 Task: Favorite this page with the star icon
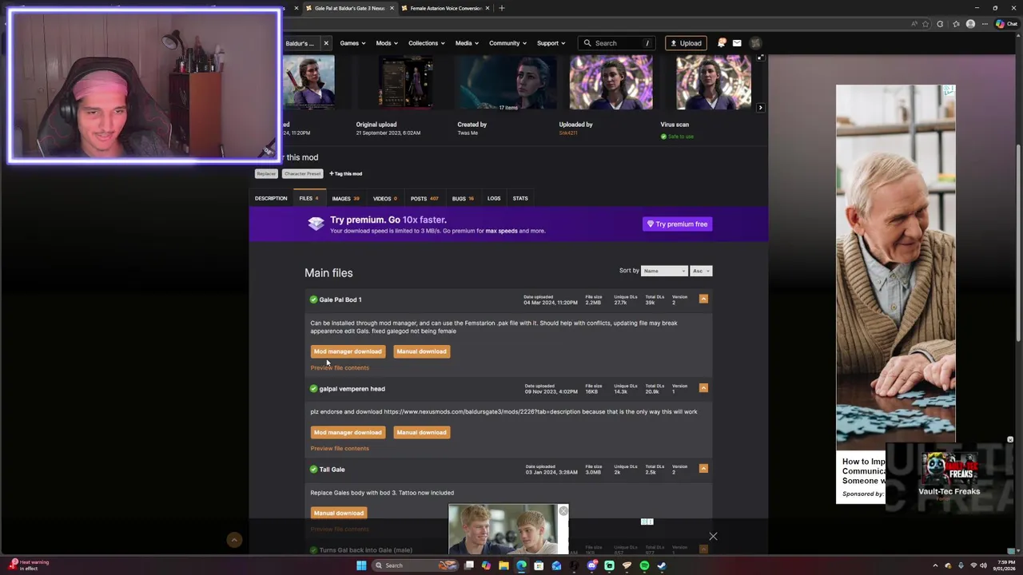[926, 24]
